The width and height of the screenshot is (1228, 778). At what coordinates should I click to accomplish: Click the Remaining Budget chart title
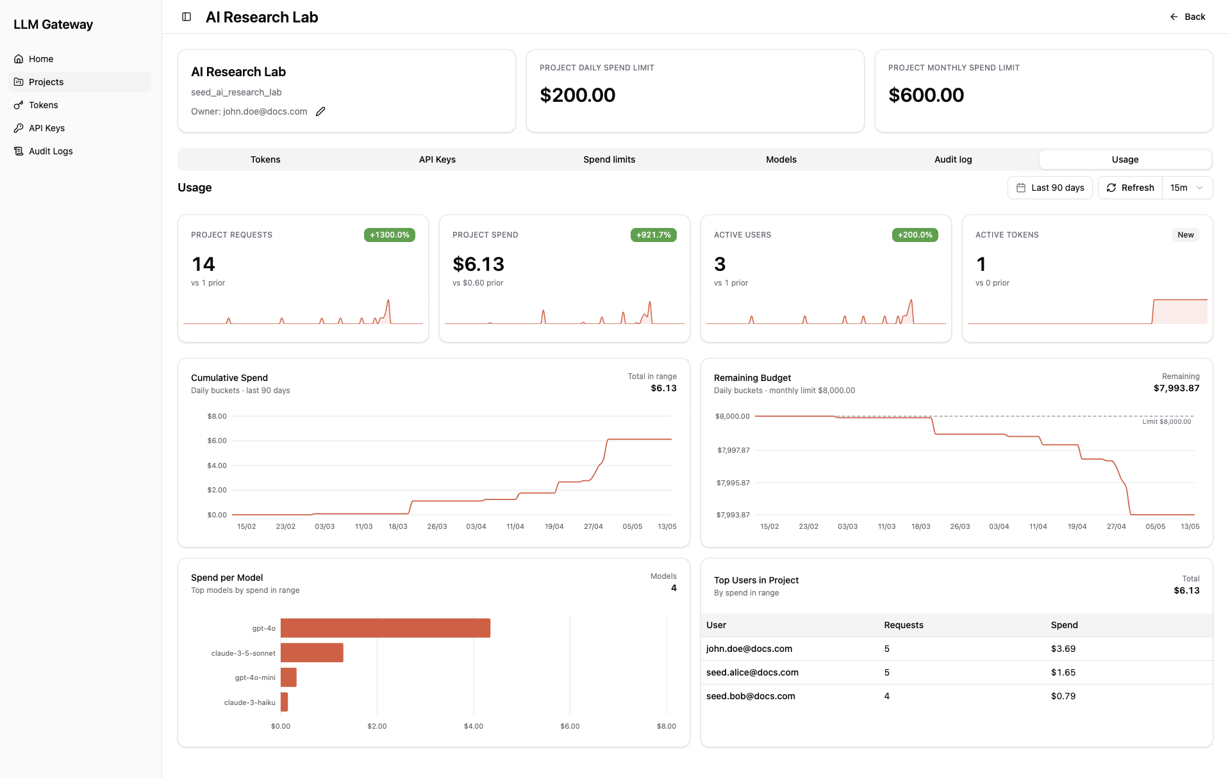point(752,378)
